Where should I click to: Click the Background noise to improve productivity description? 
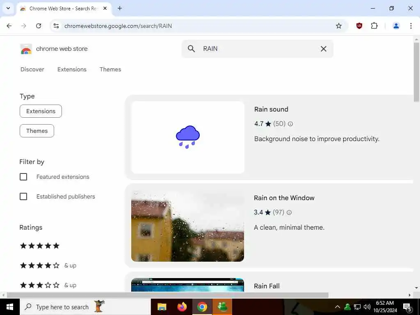pos(317,139)
